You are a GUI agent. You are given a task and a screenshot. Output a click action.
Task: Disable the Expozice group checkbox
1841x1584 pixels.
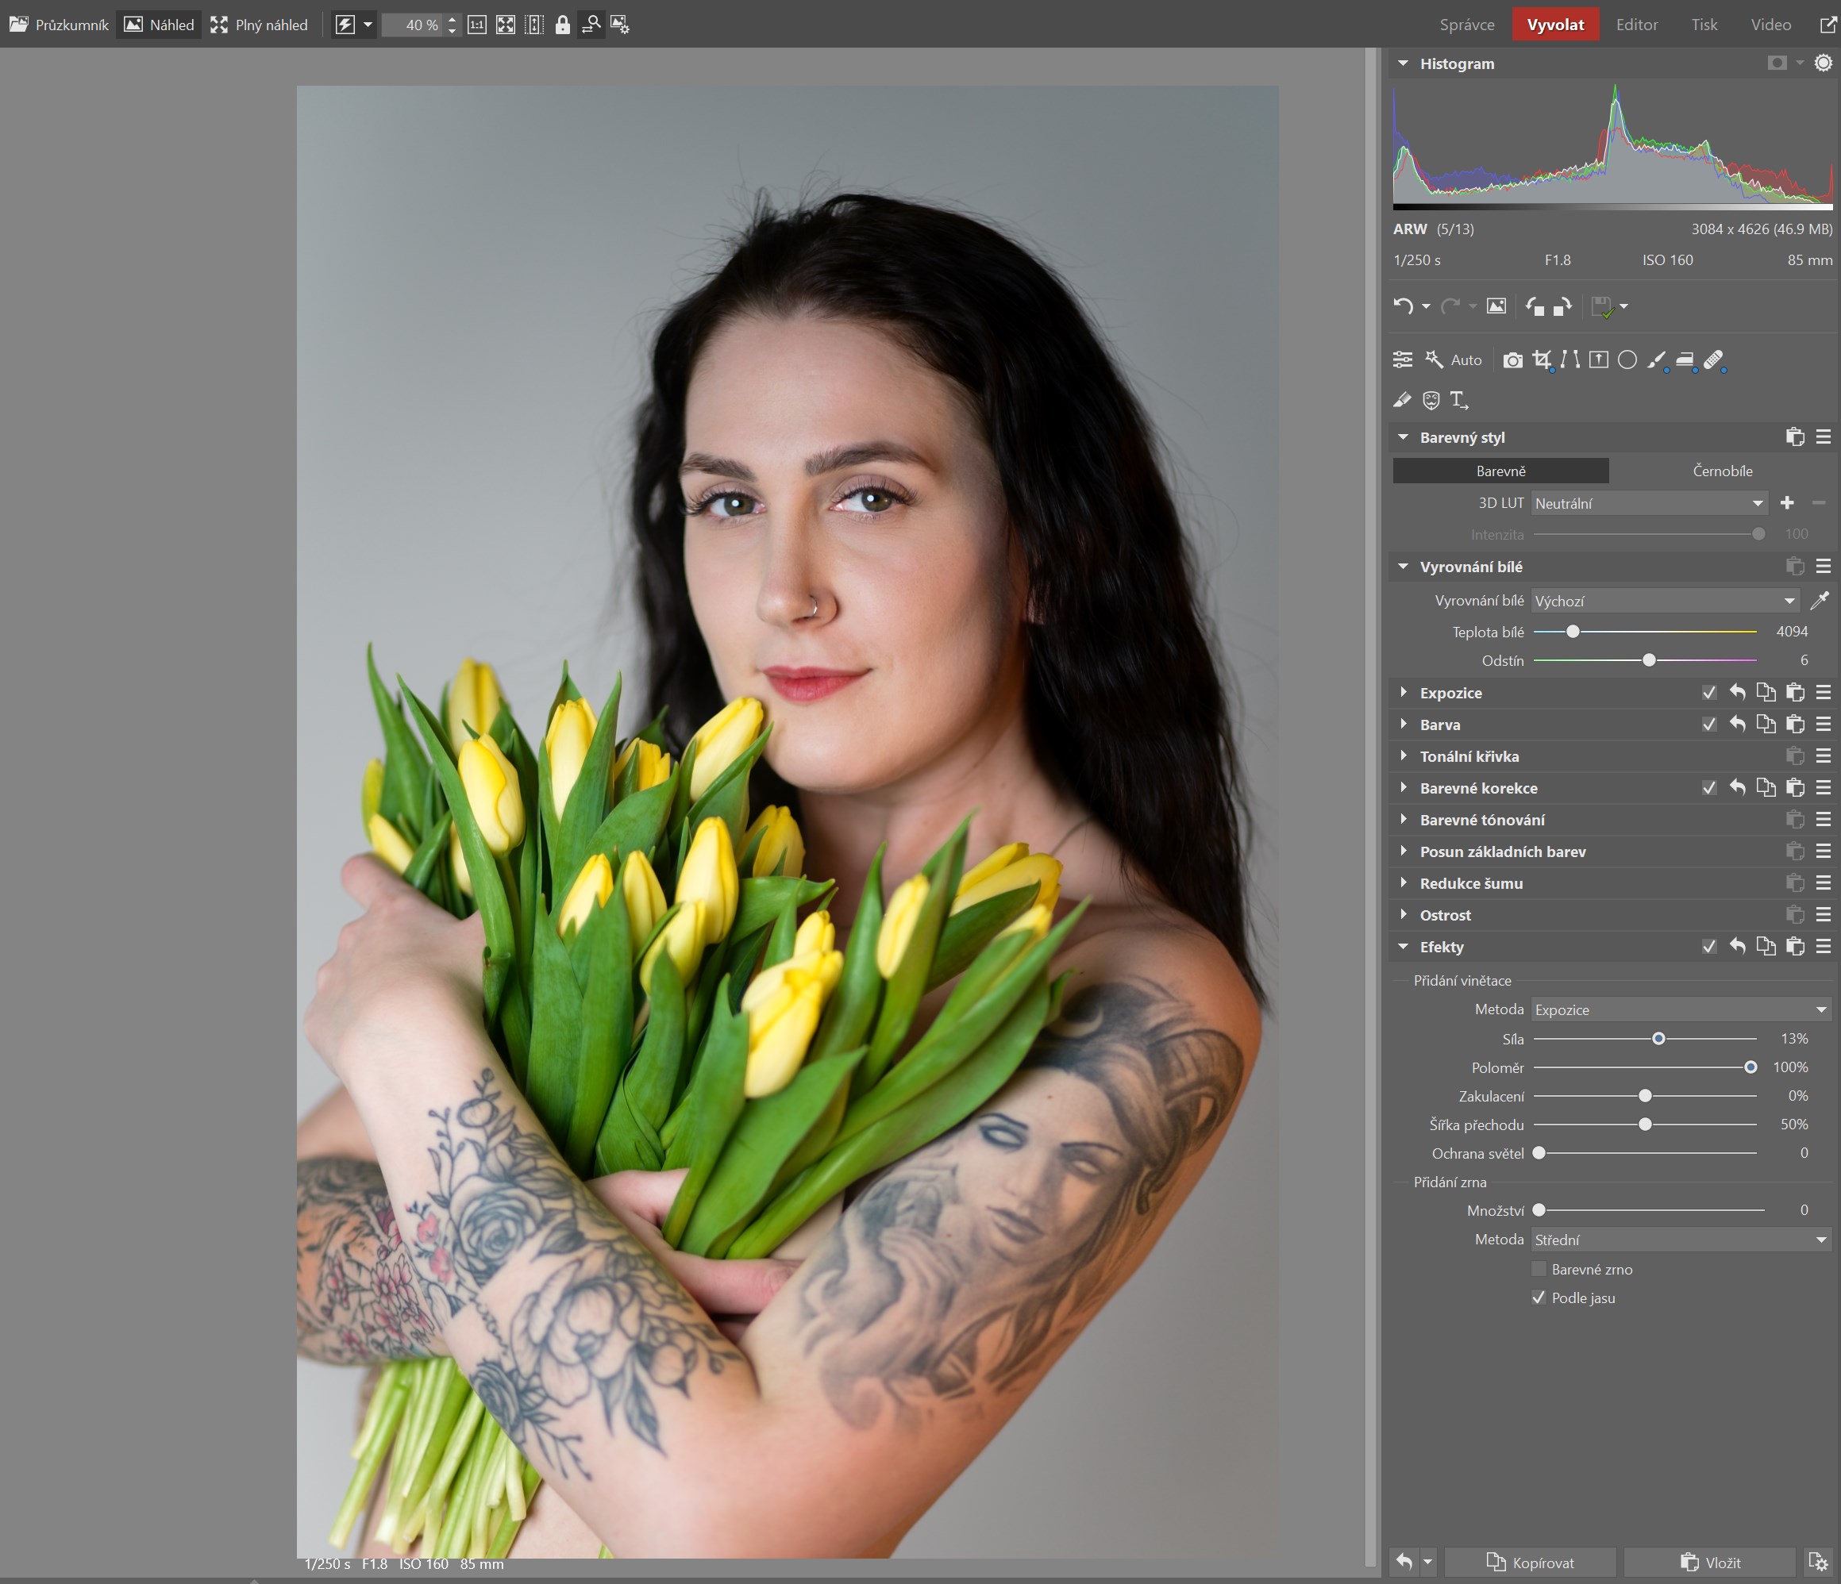pos(1708,693)
